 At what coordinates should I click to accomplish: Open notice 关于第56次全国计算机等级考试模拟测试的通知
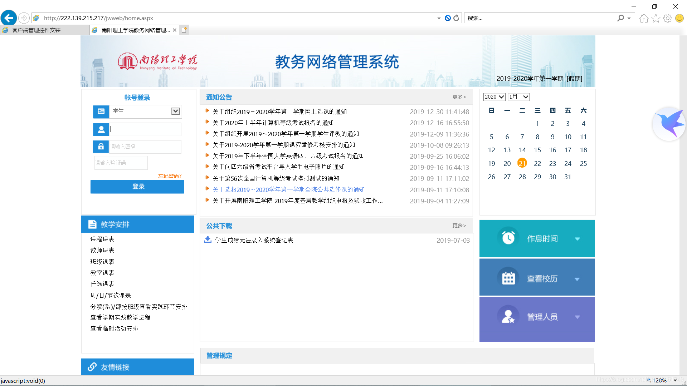pos(276,178)
